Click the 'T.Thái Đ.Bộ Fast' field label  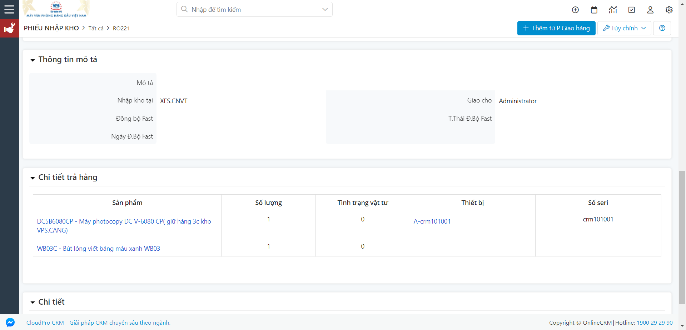pyautogui.click(x=470, y=119)
